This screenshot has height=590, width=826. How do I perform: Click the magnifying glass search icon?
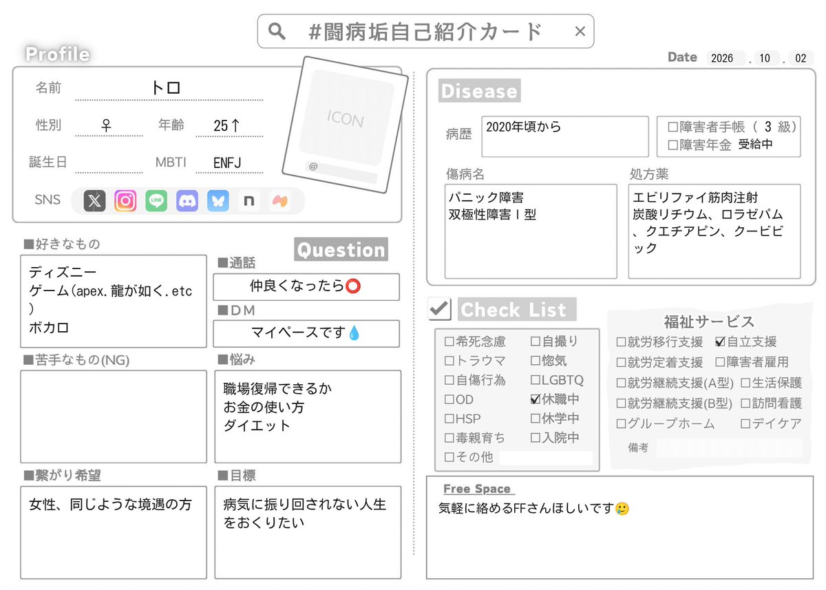point(277,31)
